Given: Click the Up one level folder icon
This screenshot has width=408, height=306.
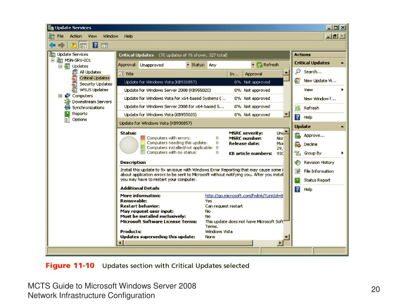Looking at the screenshot, I should tap(74, 45).
